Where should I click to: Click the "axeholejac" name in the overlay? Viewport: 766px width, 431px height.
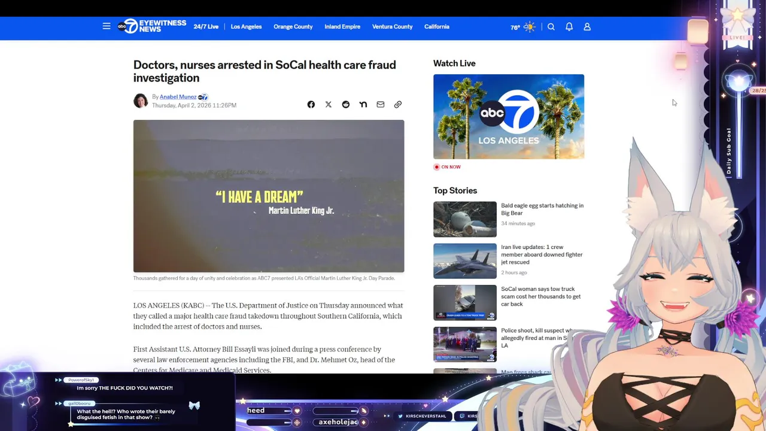coord(338,422)
